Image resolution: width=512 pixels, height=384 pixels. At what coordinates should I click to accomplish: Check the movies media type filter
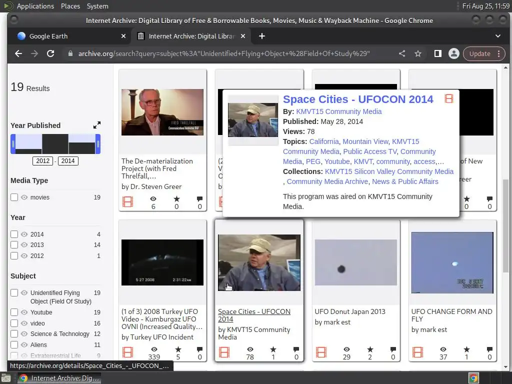tap(14, 197)
